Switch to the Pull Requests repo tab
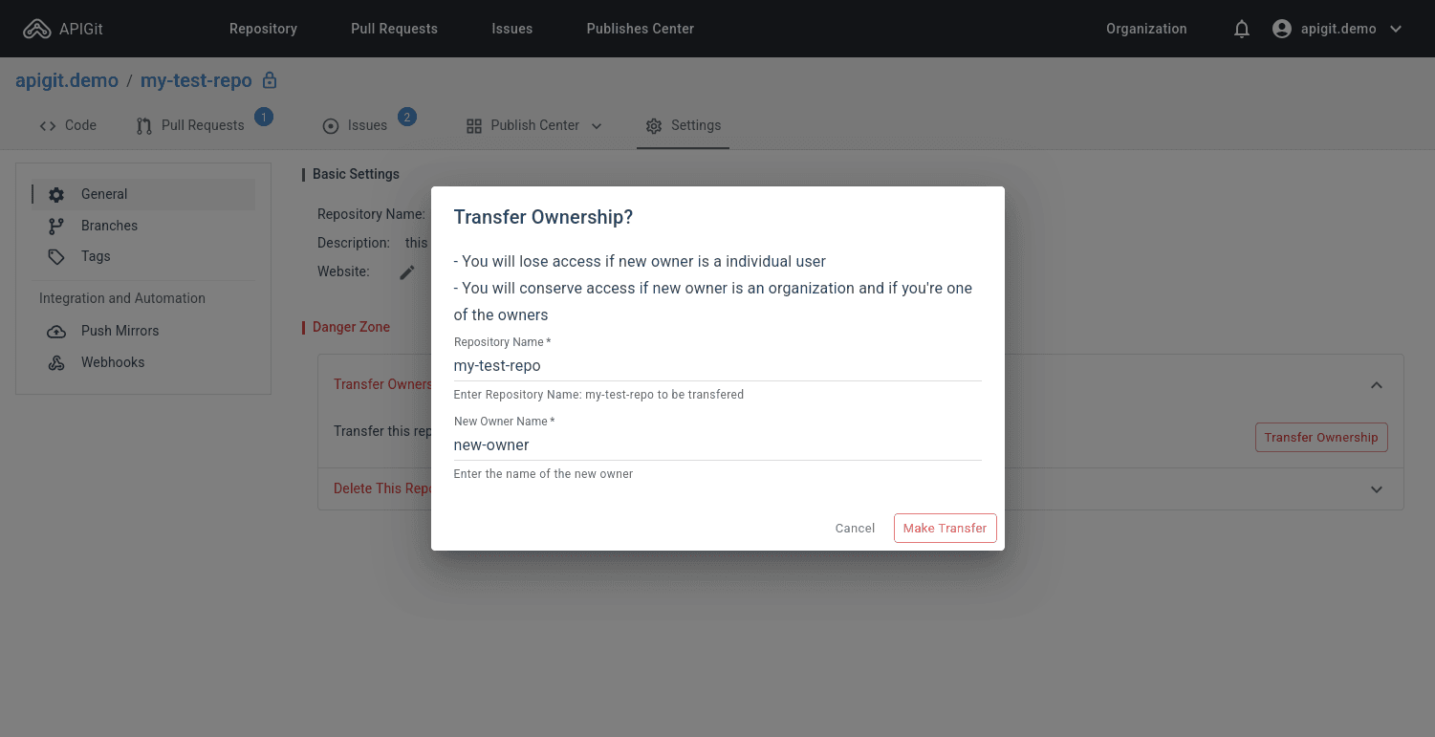The width and height of the screenshot is (1435, 737). pos(190,125)
